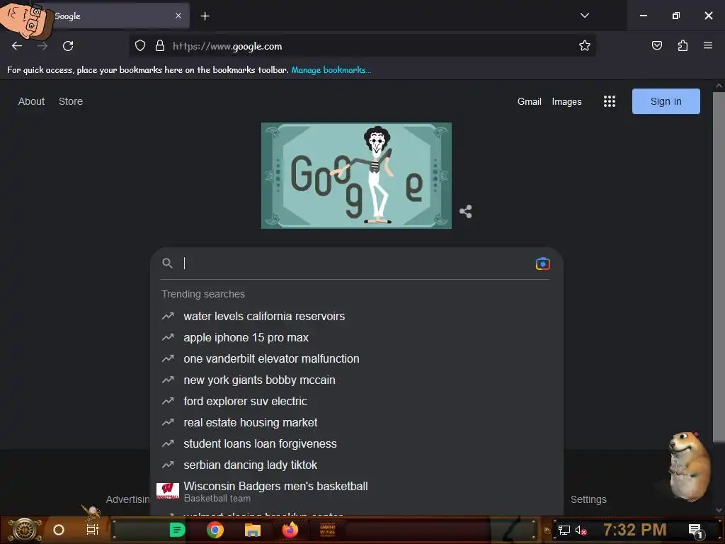Click the hamster desktop mascot
The height and width of the screenshot is (544, 725).
(x=689, y=465)
